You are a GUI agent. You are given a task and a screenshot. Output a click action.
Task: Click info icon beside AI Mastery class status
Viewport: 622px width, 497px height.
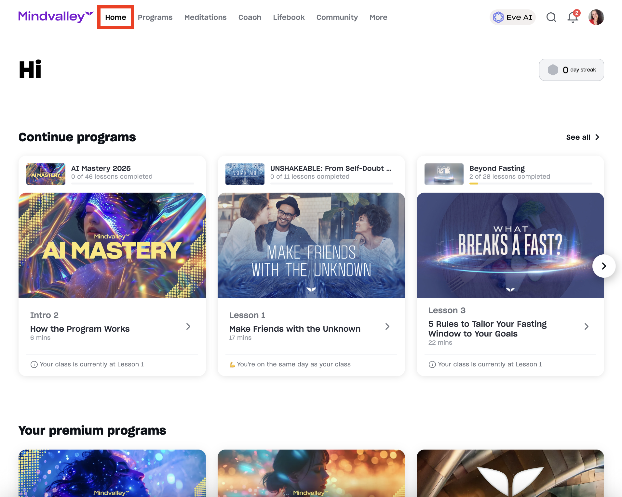coord(34,364)
